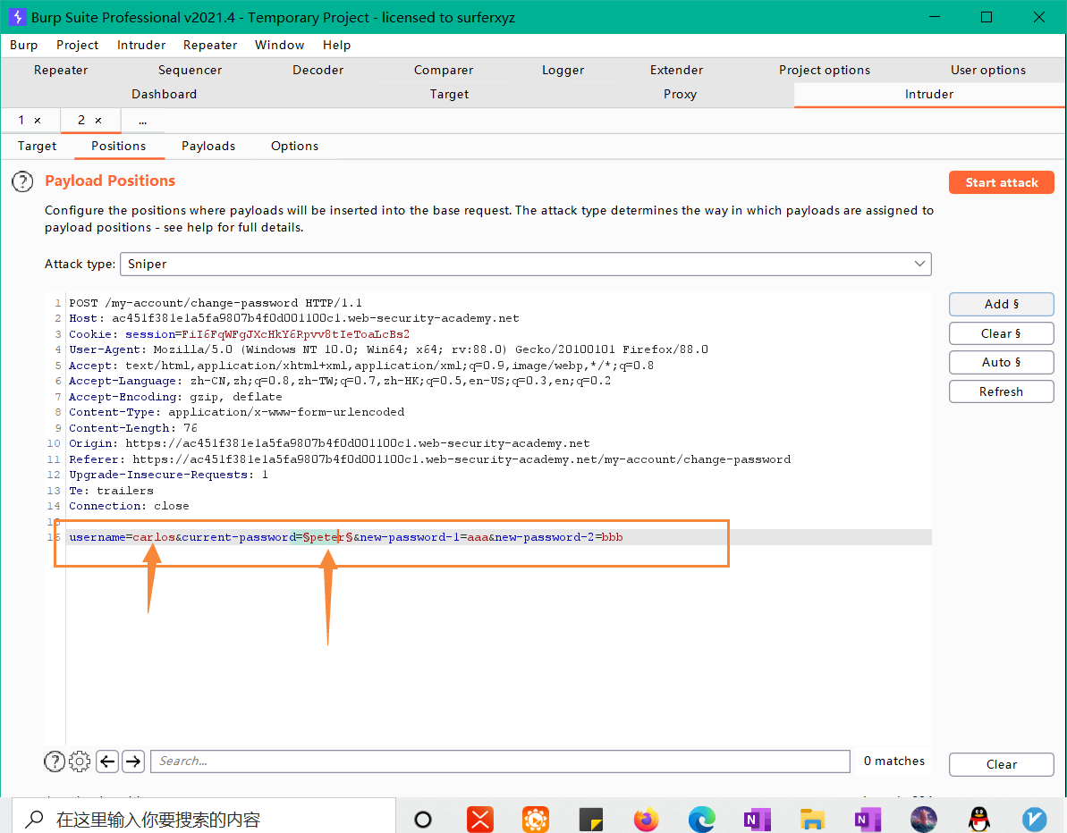Open the Payload Positions help icon
Screen dimensions: 1067x833
[x=22, y=181]
